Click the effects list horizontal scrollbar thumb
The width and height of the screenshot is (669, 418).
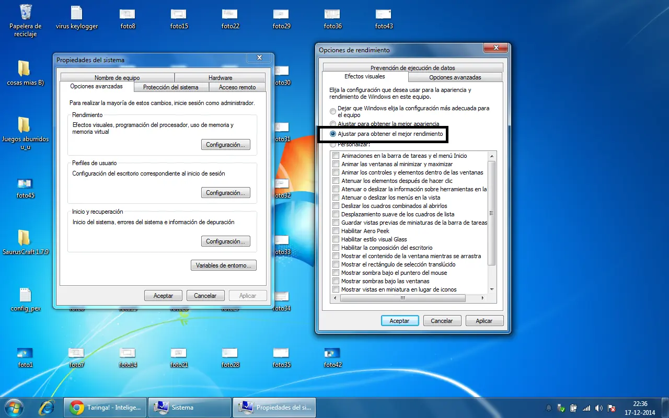tap(402, 298)
